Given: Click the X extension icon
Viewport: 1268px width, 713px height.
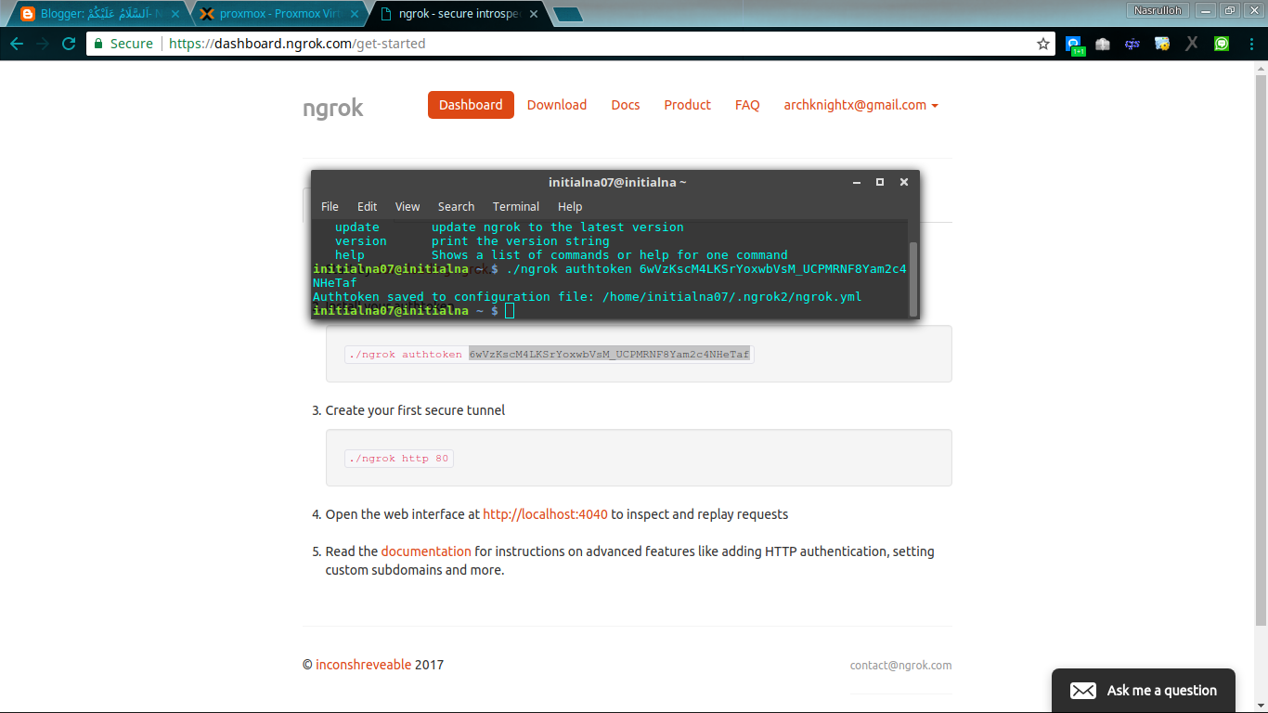Looking at the screenshot, I should click(x=1192, y=43).
